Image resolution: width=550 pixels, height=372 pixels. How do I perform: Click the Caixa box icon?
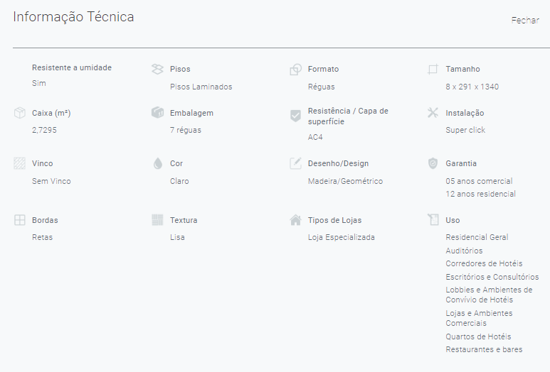click(20, 113)
